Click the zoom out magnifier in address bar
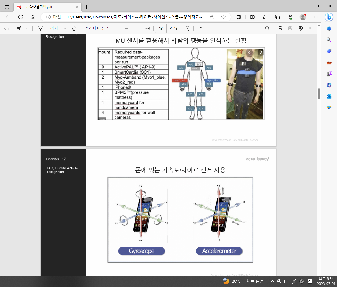Screen dimensions: 337x287 coord(212,17)
